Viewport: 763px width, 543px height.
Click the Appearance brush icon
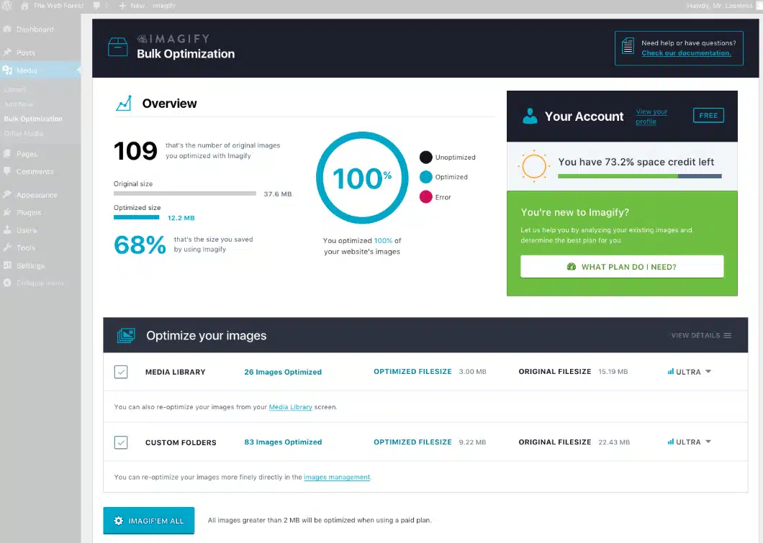tap(7, 195)
